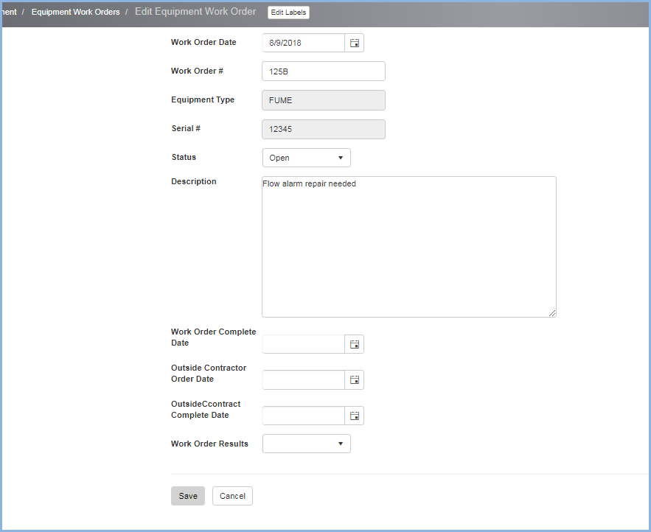Click into the Description text area
Image resolution: width=651 pixels, height=532 pixels.
pos(409,247)
